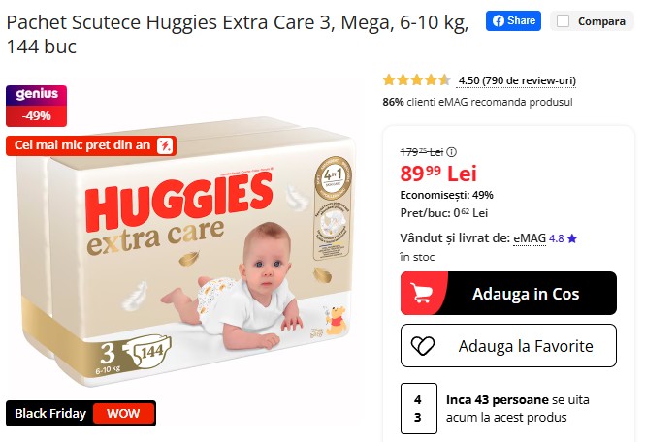Screen dimensions: 645x442
Task: Click the Black Friday WOW badge
Action: pyautogui.click(x=81, y=413)
